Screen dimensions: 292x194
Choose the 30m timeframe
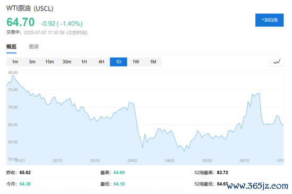coord(67,62)
